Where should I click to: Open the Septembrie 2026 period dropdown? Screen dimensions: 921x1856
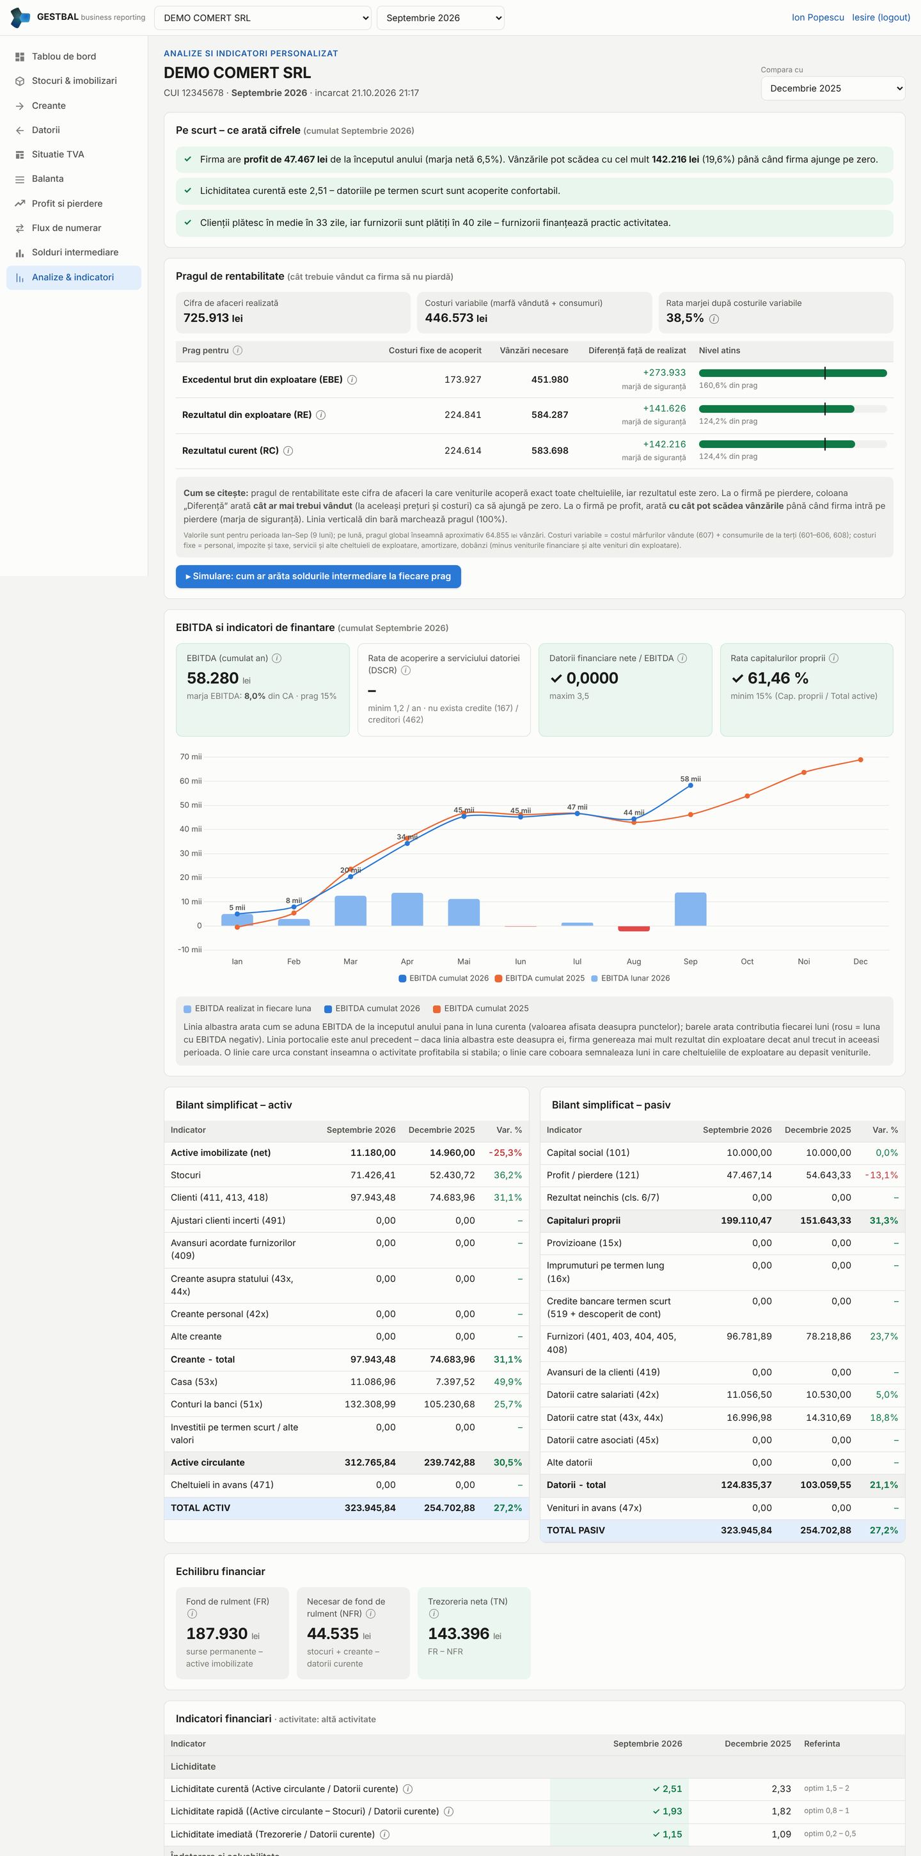pyautogui.click(x=441, y=18)
